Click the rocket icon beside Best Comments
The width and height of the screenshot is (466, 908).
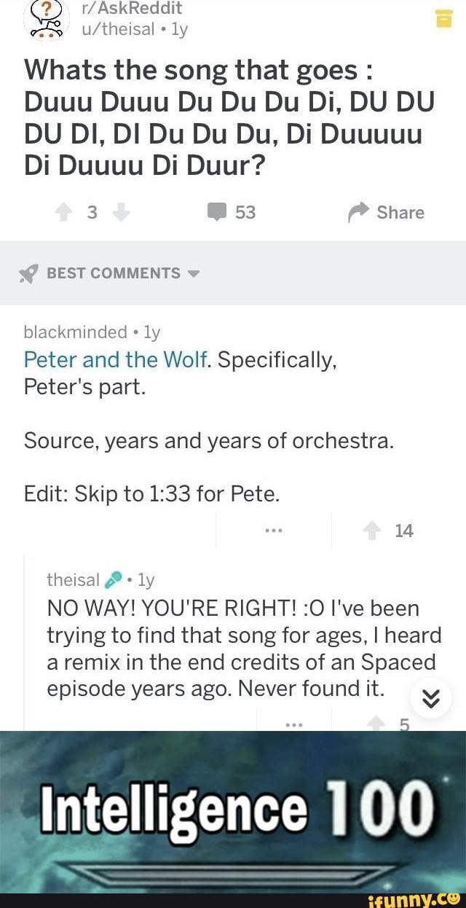(28, 273)
